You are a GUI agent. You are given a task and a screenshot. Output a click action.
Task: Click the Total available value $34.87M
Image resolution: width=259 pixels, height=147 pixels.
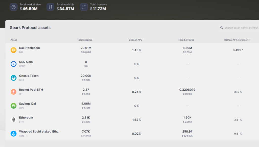(x=66, y=9)
